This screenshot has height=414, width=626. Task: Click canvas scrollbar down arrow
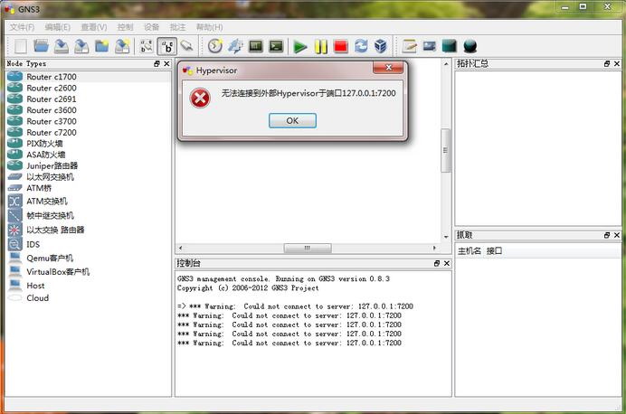(x=446, y=237)
